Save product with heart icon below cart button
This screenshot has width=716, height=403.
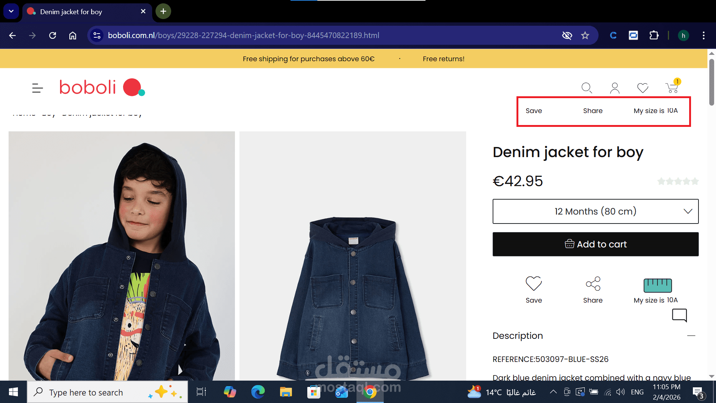click(x=534, y=284)
